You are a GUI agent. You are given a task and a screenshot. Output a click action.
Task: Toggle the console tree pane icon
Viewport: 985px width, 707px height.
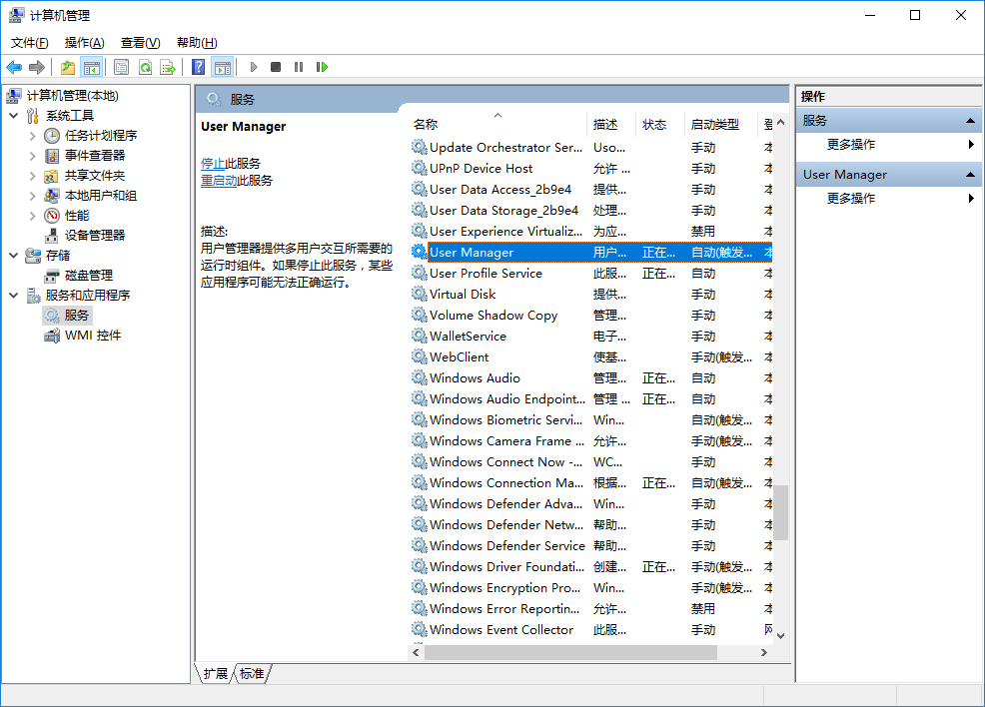tap(91, 67)
